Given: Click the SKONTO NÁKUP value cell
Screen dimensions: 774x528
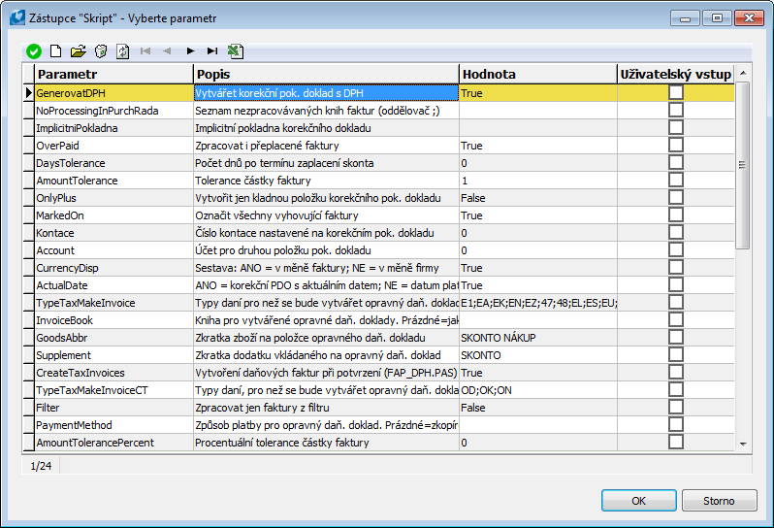Looking at the screenshot, I should 538,338.
